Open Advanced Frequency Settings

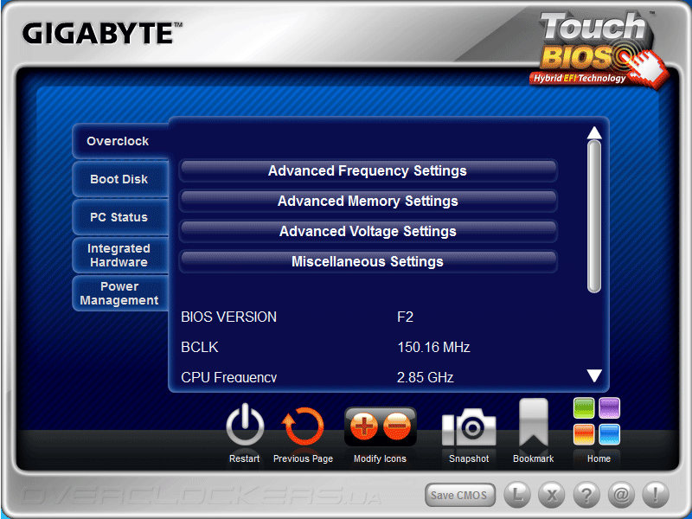point(368,170)
